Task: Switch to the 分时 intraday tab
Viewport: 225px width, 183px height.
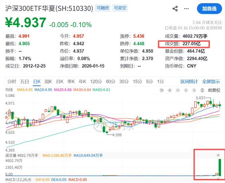Action: coord(11,81)
